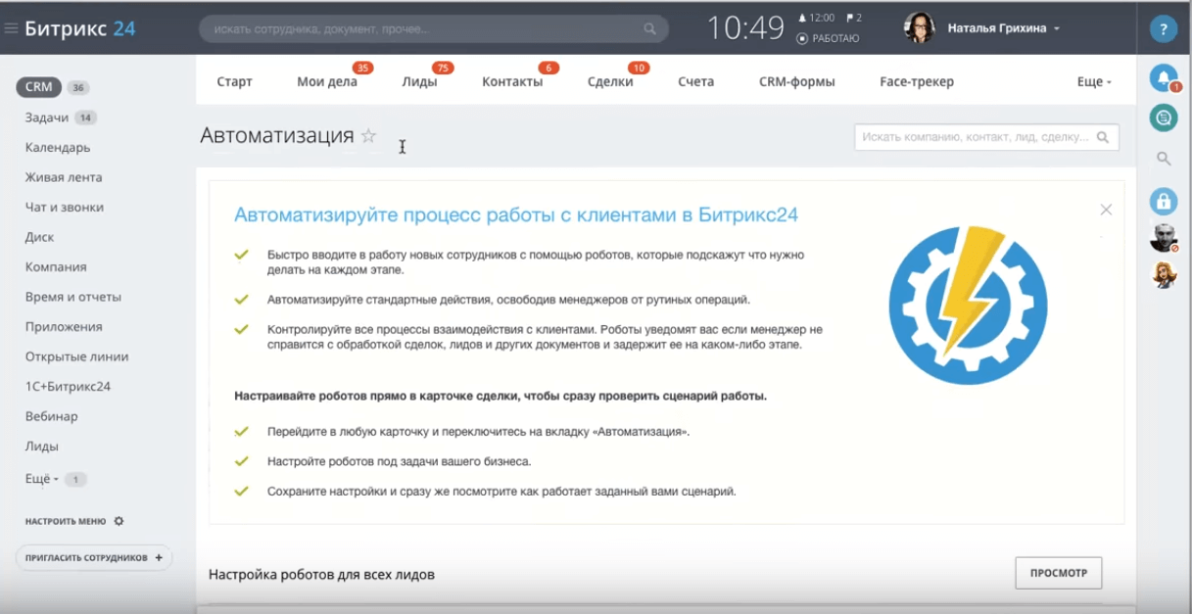Expand the Наталья Грихина user menu
This screenshot has height=614, width=1192.
tap(1003, 28)
